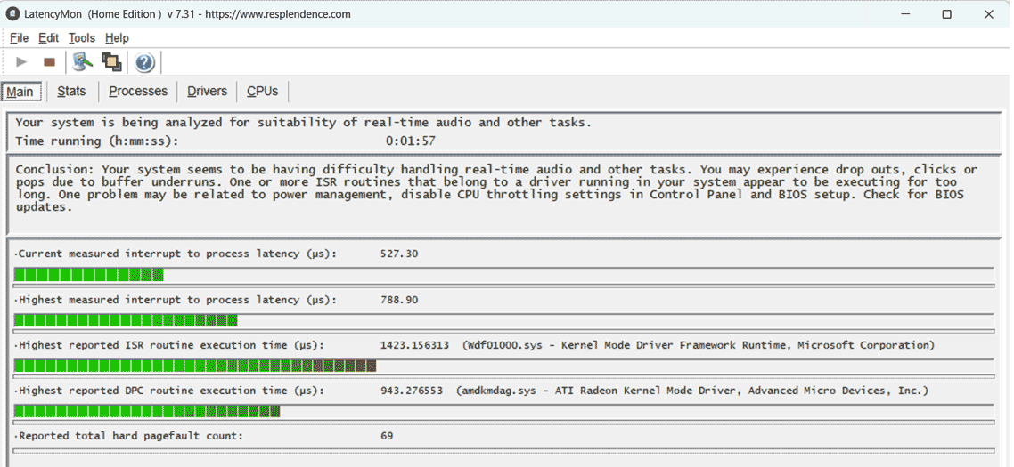Click the highest DPC execution time bar
Screen dimensions: 1014x467
503,411
